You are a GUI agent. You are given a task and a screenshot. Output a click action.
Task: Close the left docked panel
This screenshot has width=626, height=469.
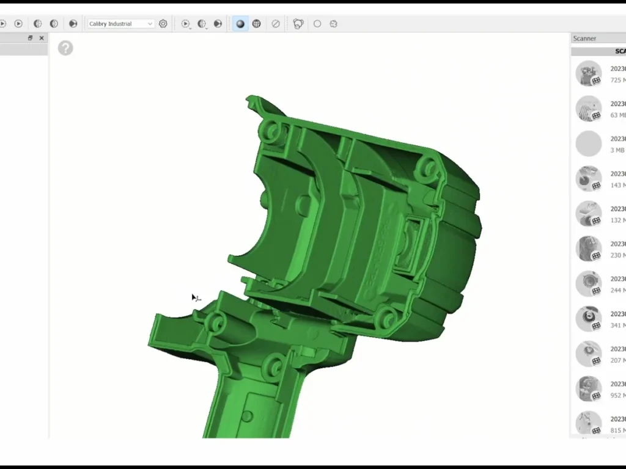tap(42, 38)
